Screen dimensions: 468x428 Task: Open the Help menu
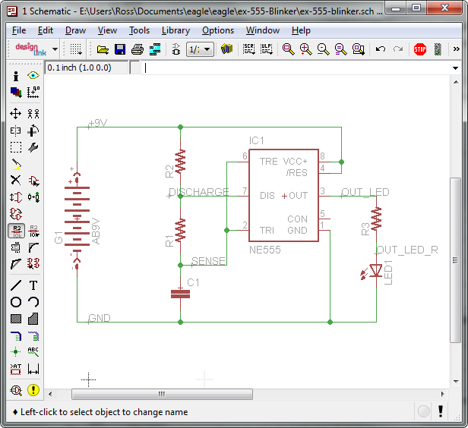301,30
